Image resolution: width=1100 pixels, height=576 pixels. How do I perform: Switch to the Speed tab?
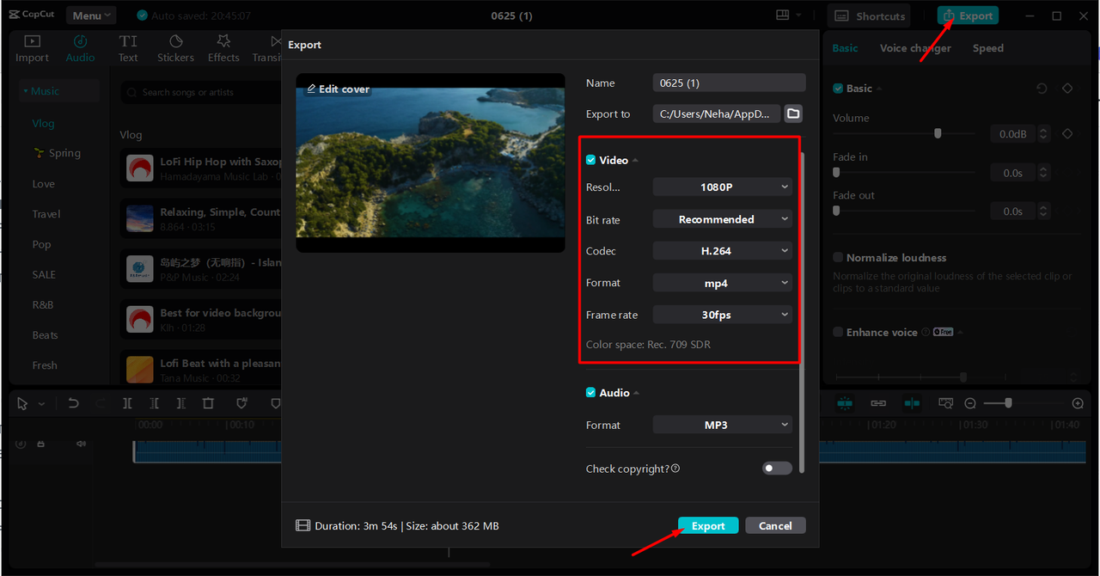pos(988,48)
